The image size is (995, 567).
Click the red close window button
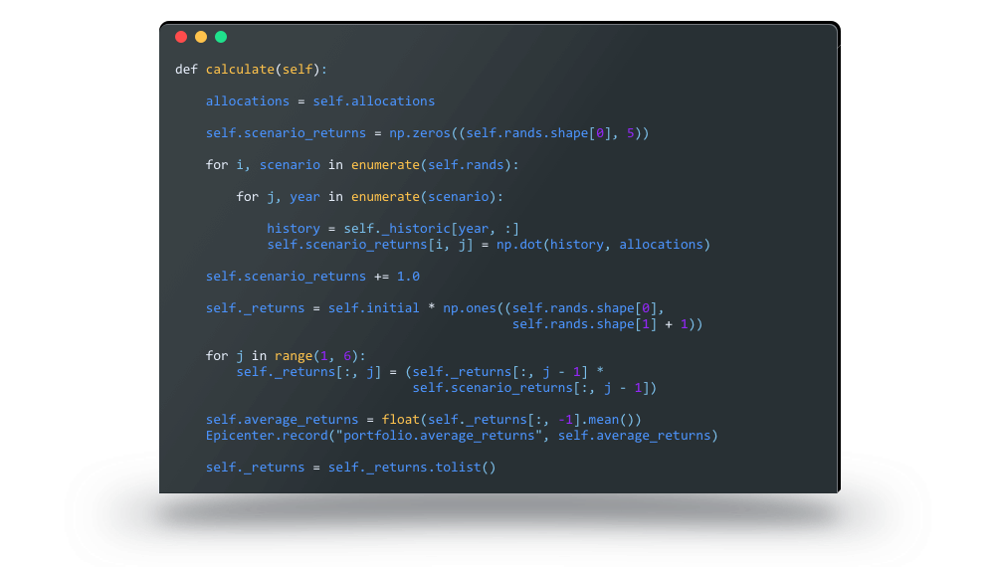pyautogui.click(x=181, y=37)
